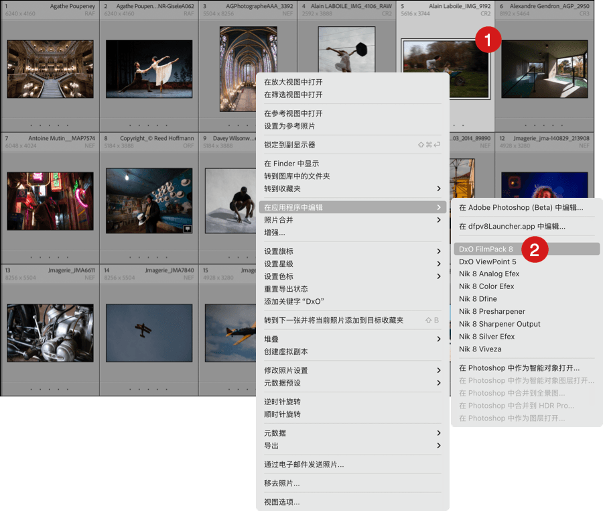Click the biplane photo thumbnail numbered 14
The height and width of the screenshot is (511, 603).
click(x=149, y=333)
